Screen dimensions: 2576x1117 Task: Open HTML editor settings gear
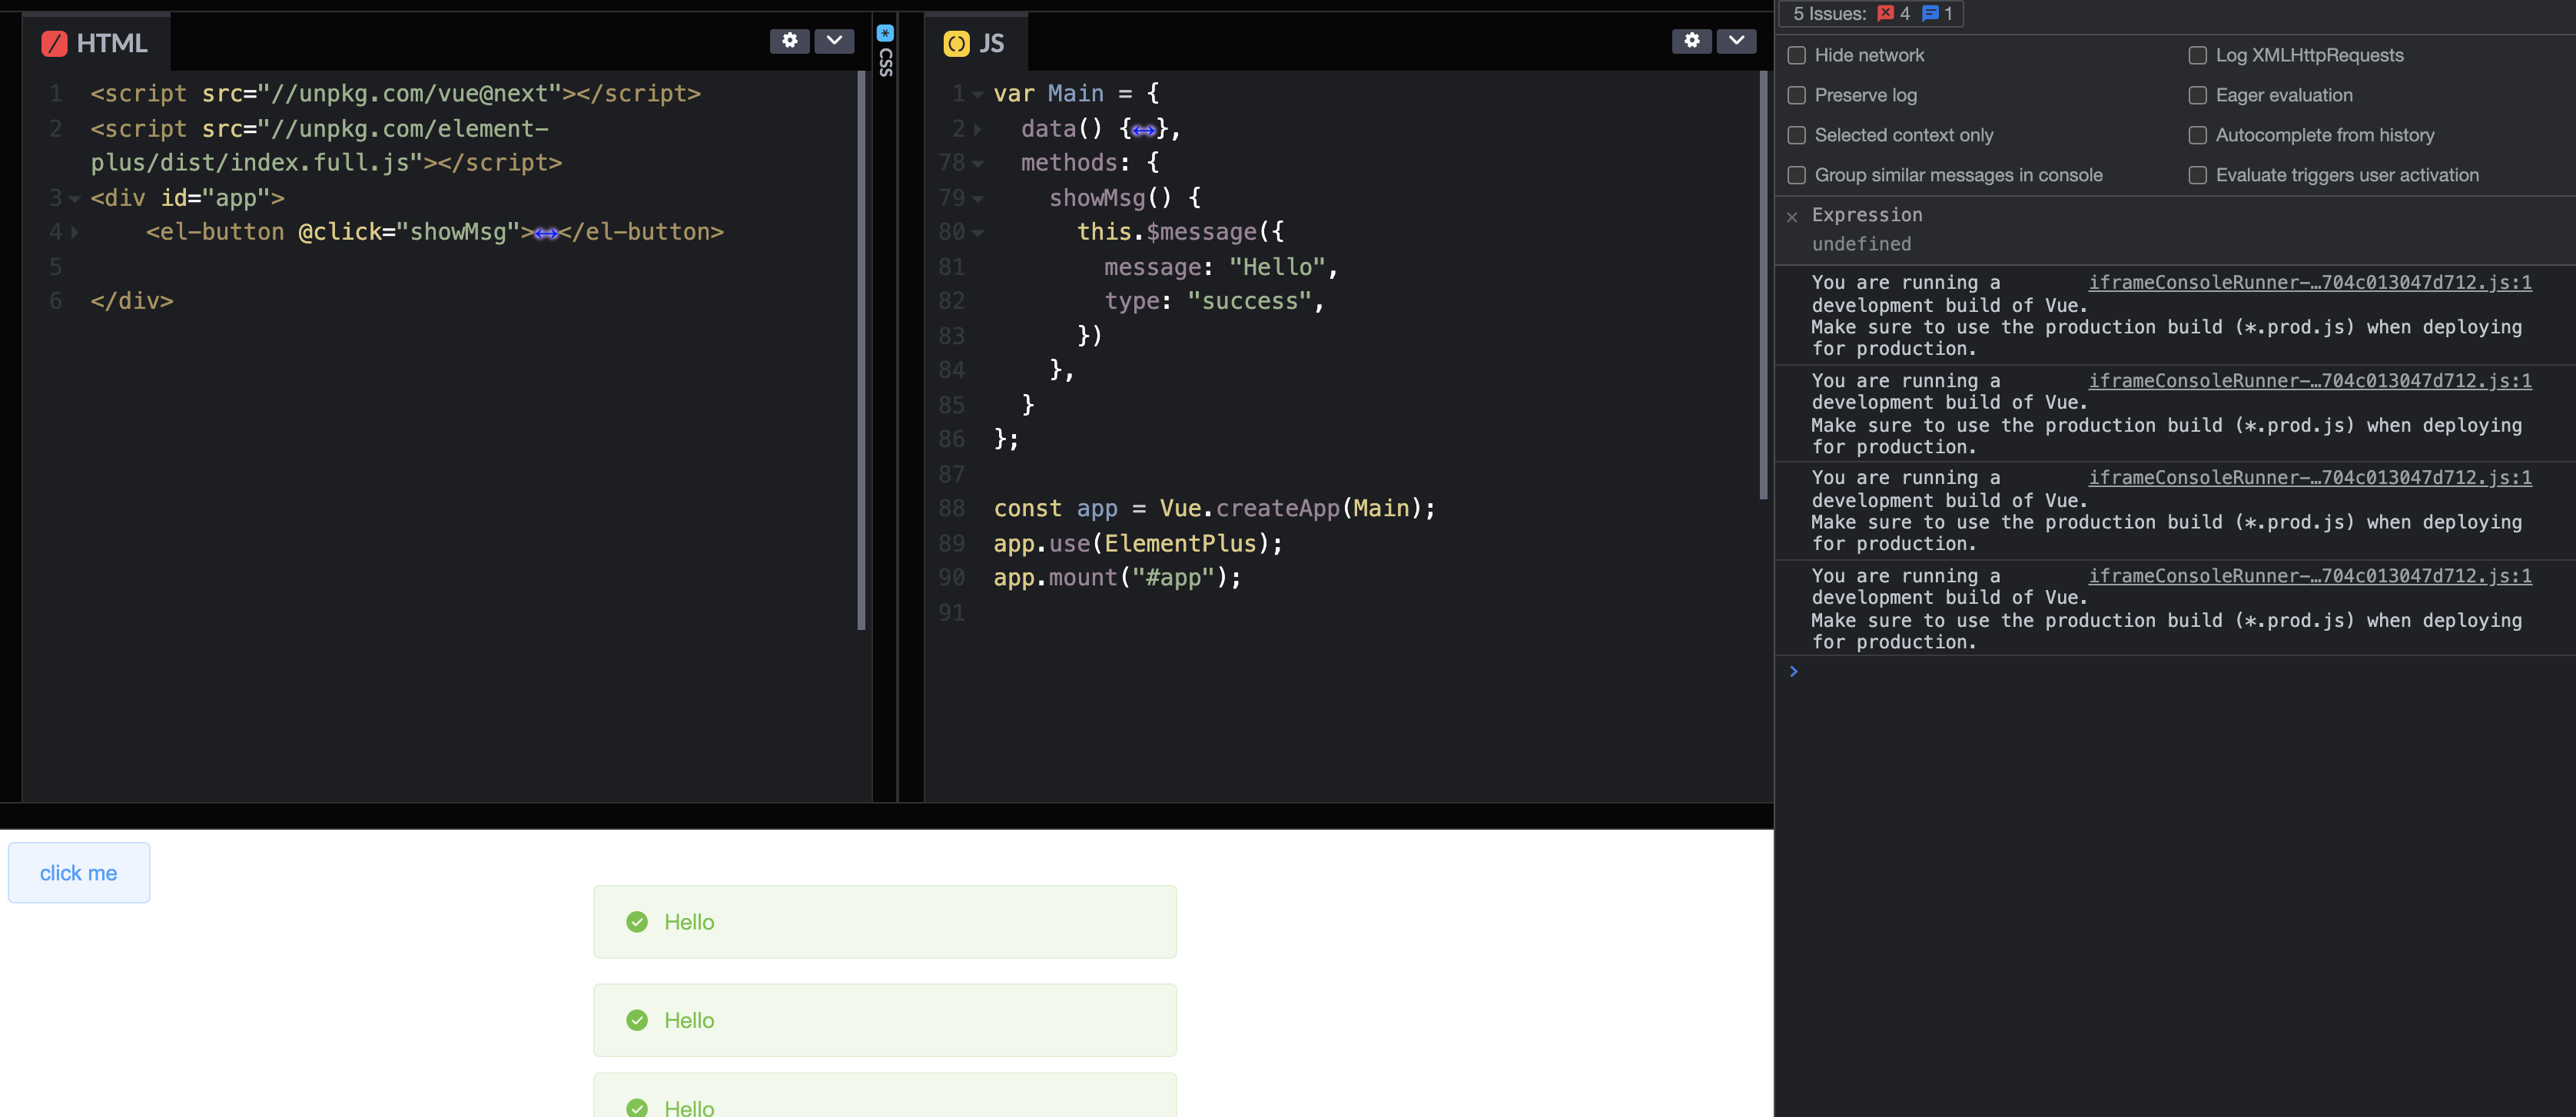pos(789,41)
